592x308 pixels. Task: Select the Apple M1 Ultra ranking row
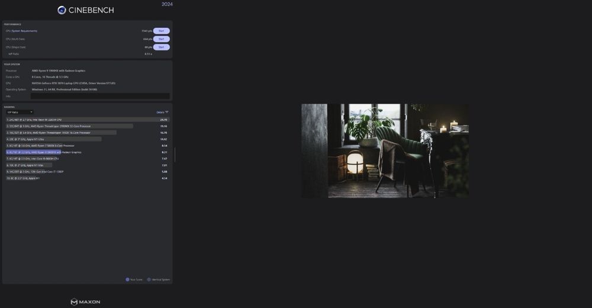tap(87, 139)
